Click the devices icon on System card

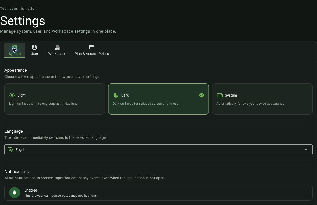[x=220, y=95]
